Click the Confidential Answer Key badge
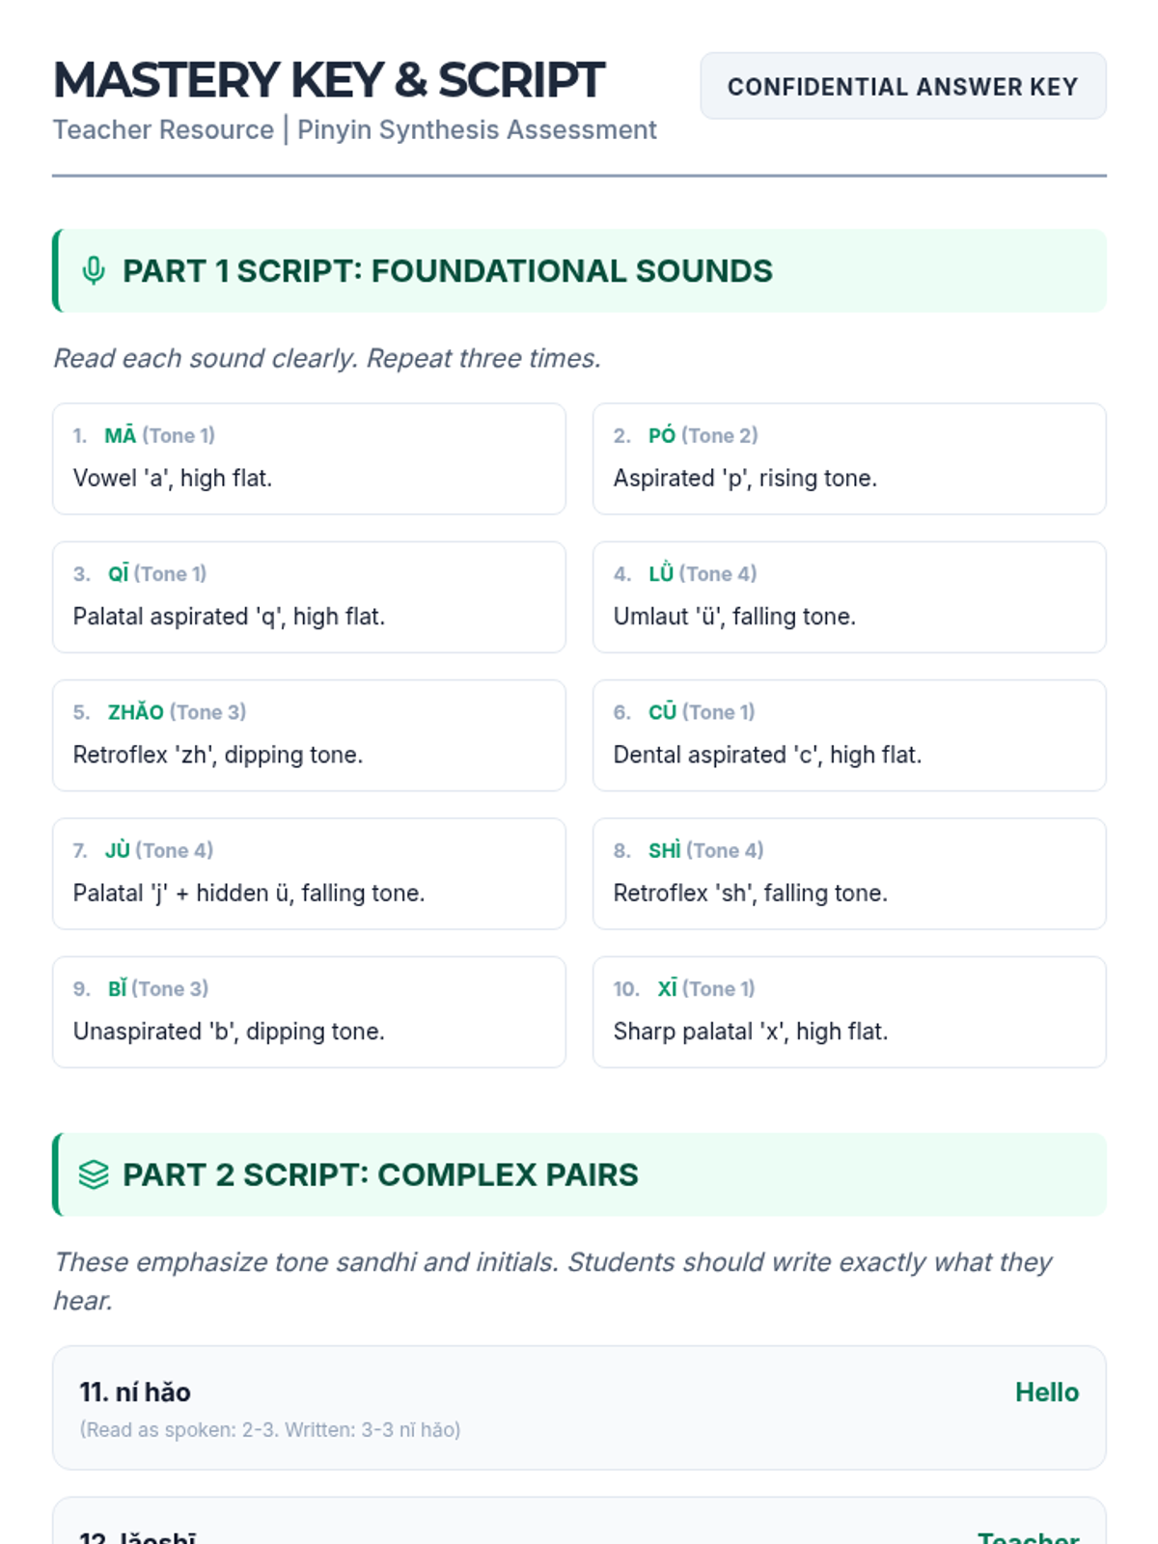This screenshot has width=1158, height=1544. tap(902, 87)
